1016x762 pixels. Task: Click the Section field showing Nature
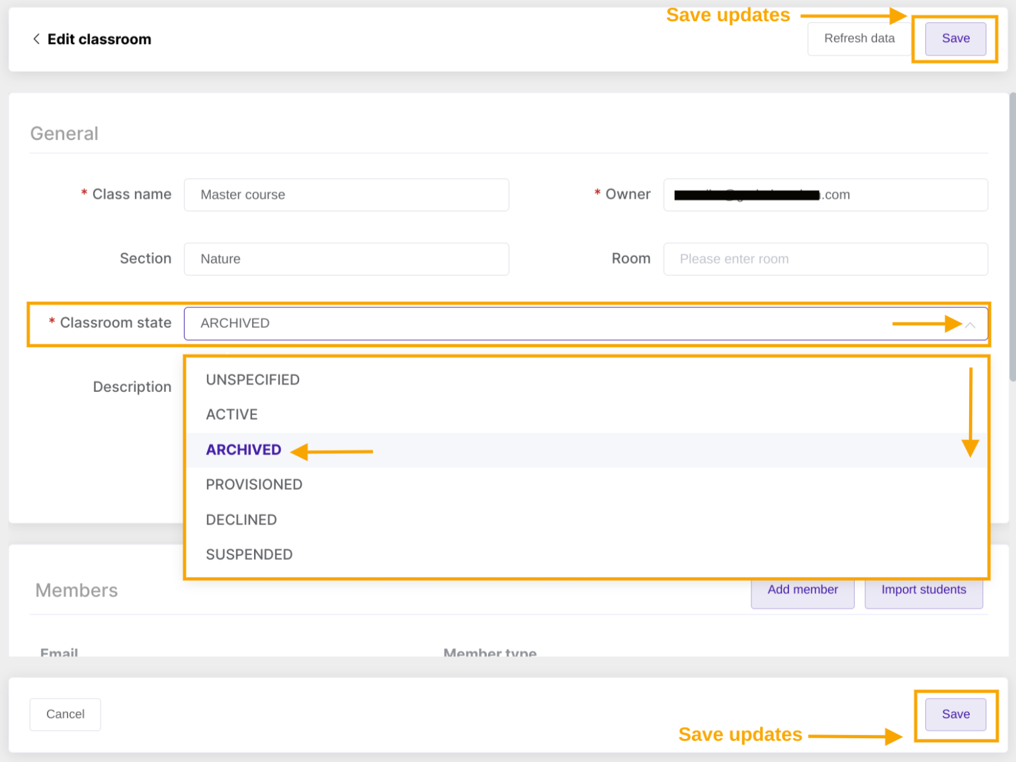(x=346, y=259)
